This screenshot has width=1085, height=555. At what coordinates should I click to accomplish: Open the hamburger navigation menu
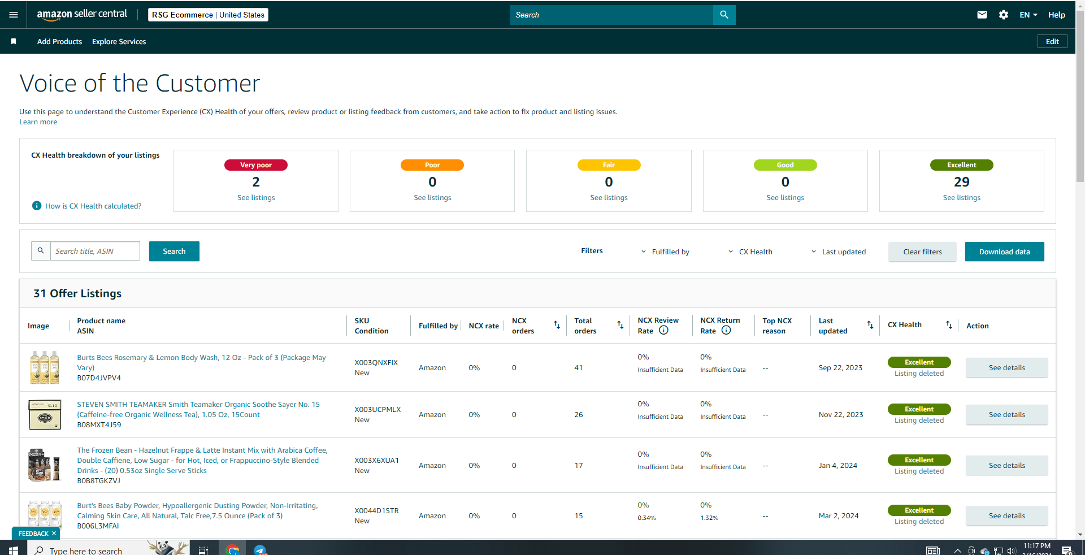coord(14,15)
